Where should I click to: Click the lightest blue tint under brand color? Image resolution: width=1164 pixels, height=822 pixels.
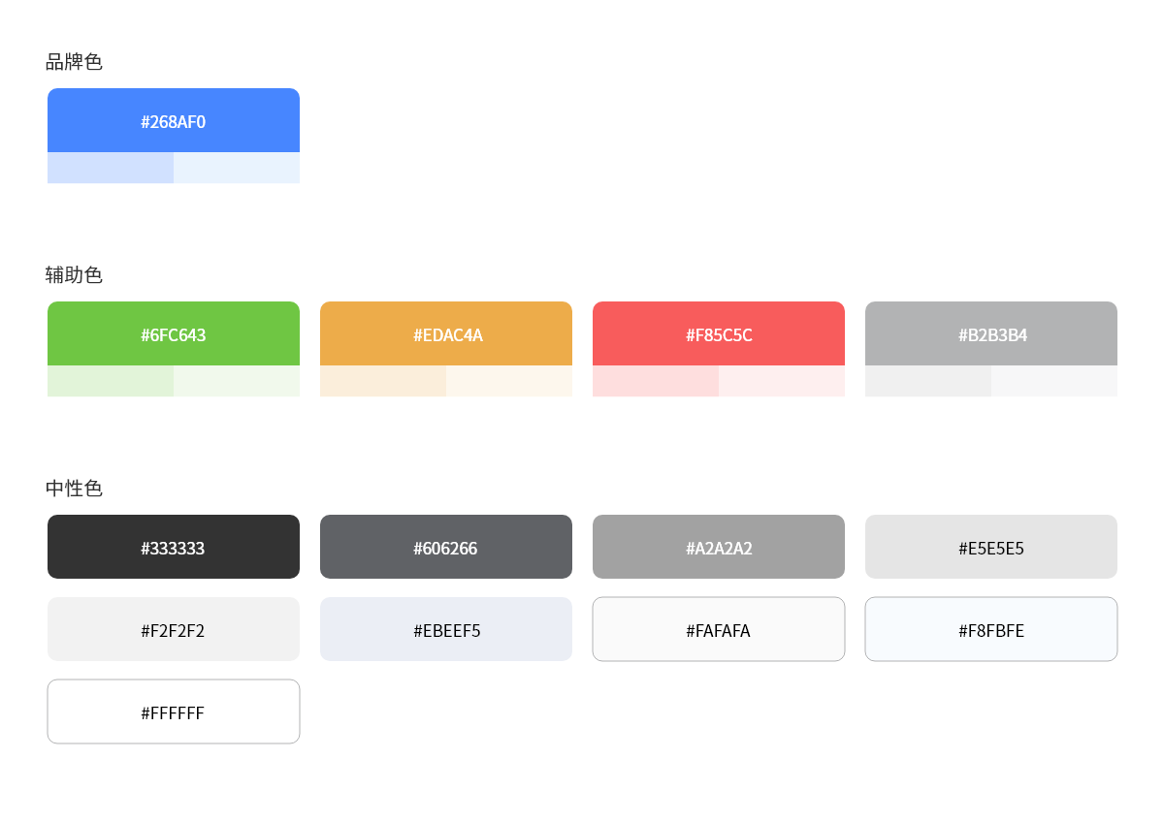pyautogui.click(x=237, y=168)
